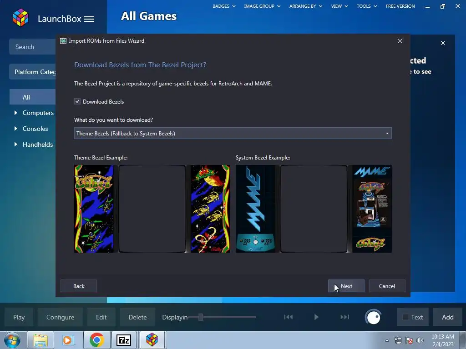The height and width of the screenshot is (349, 466).
Task: Cancel the import wizard
Action: coord(387,286)
